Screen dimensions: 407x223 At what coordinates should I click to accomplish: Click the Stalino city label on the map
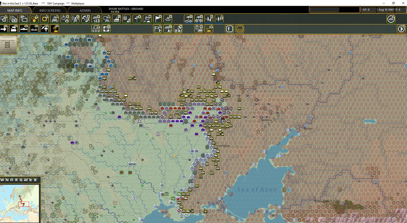[266, 120]
